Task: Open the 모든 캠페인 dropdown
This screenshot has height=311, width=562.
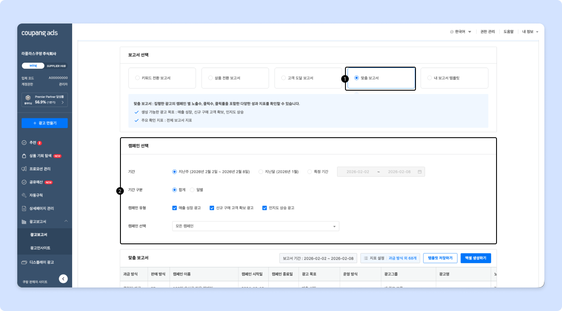Action: click(x=255, y=226)
